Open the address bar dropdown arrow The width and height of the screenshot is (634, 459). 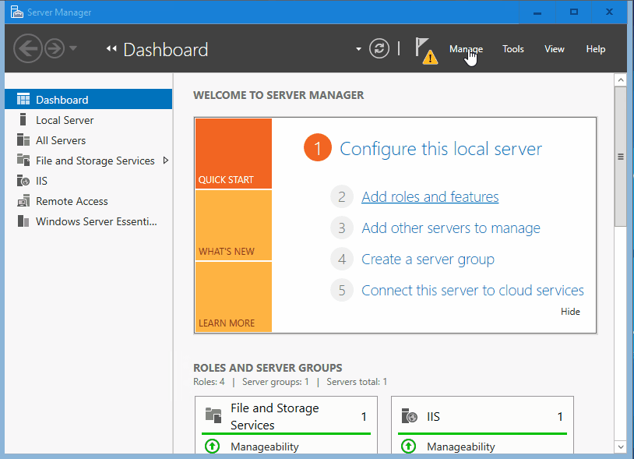[x=358, y=48]
